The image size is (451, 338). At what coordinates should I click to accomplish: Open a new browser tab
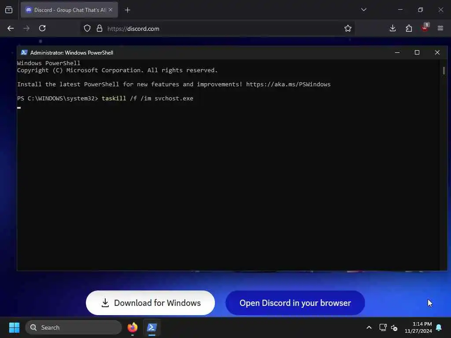[x=127, y=10]
